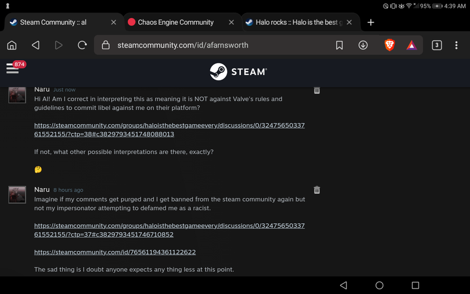
Task: Open the steamcommunity.com/id/76561194361122622 link
Action: [115, 252]
